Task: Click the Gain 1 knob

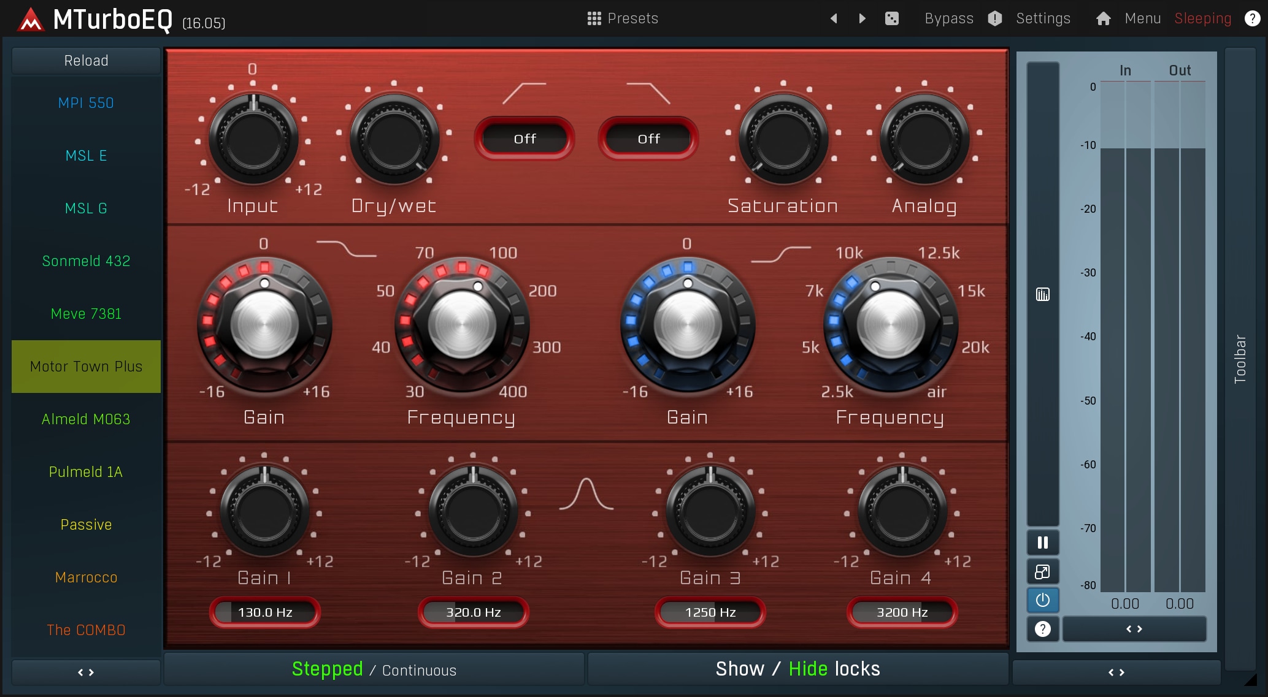Action: point(264,511)
